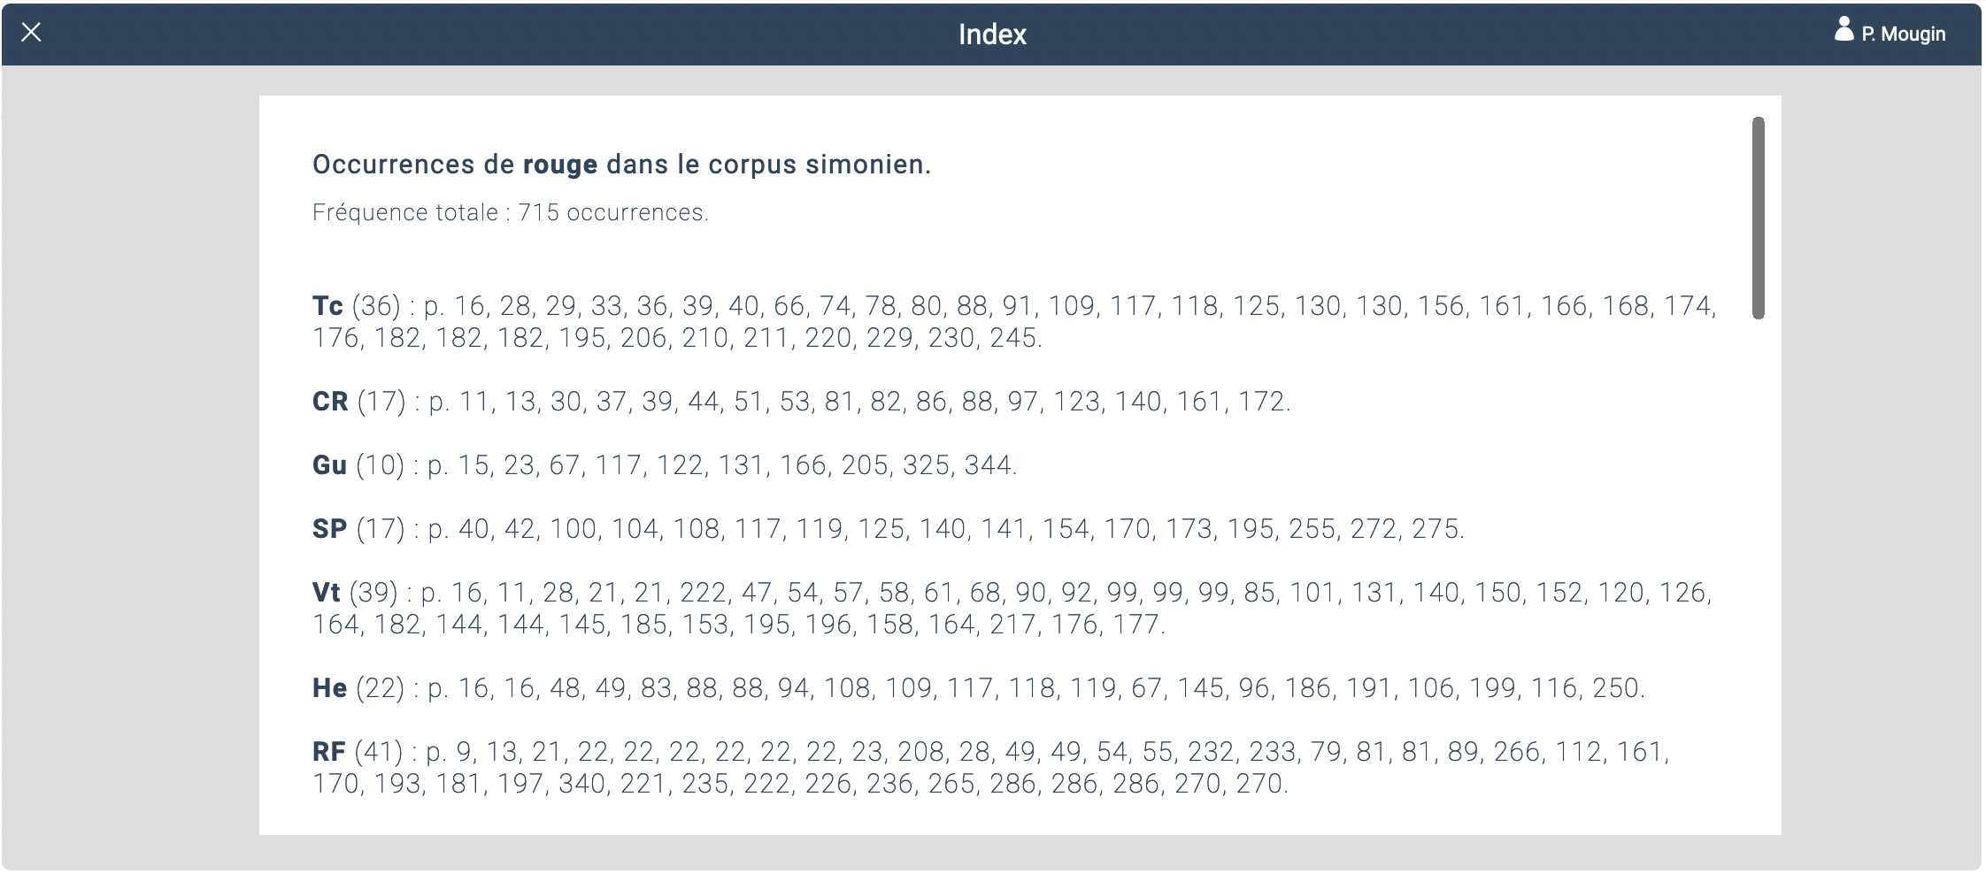Go to page 250 in the He entry

pos(1615,688)
